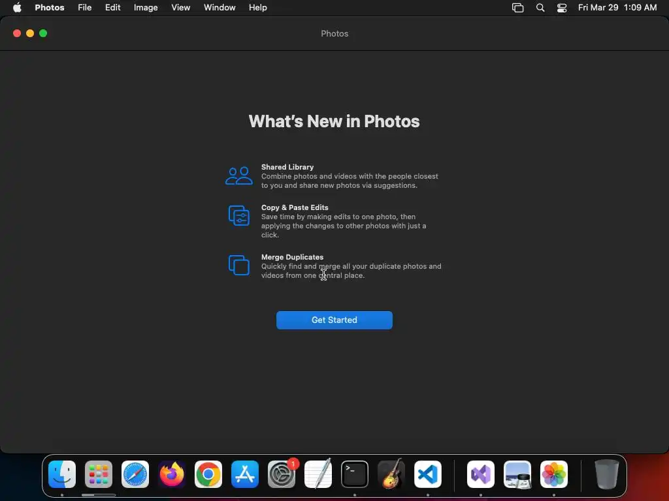Minimize the Photos window
Image resolution: width=669 pixels, height=501 pixels.
point(30,33)
